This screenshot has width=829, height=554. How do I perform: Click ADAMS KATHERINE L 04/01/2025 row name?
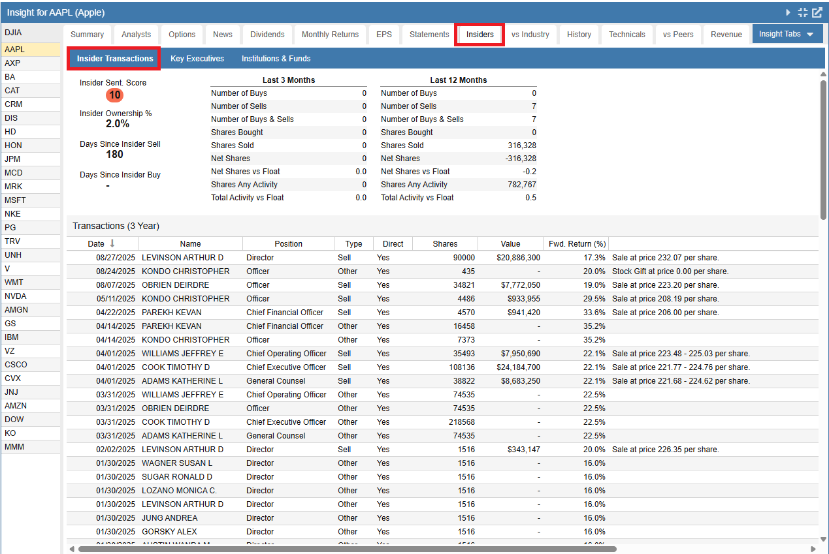point(182,381)
